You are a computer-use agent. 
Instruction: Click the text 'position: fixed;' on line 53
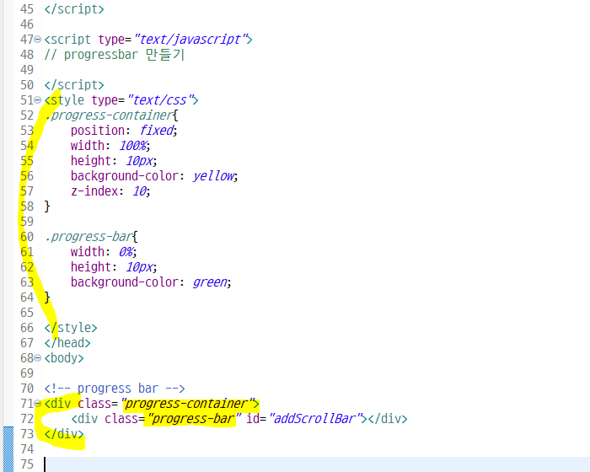click(x=124, y=131)
